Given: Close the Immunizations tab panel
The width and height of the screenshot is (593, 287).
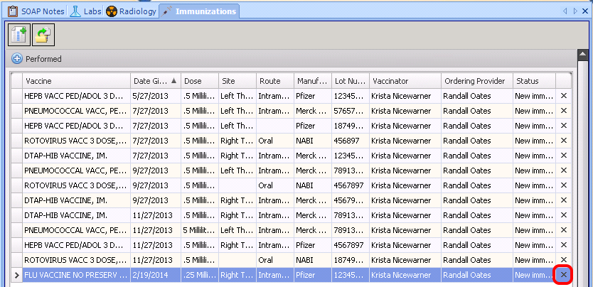Looking at the screenshot, I should (x=584, y=11).
